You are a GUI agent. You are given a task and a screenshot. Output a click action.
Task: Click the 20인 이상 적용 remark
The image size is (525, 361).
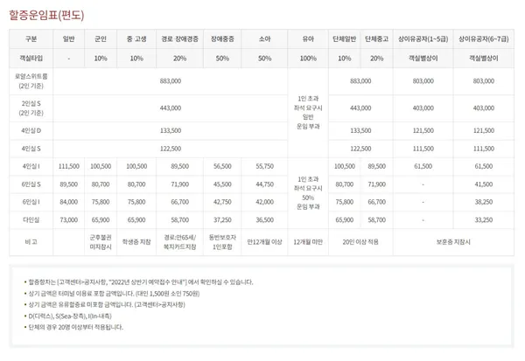[x=360, y=242]
